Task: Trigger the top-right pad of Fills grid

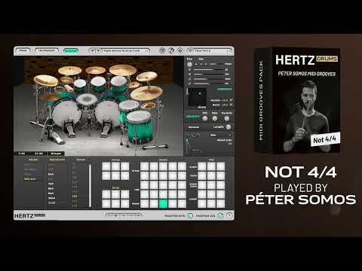Action: 220,166
